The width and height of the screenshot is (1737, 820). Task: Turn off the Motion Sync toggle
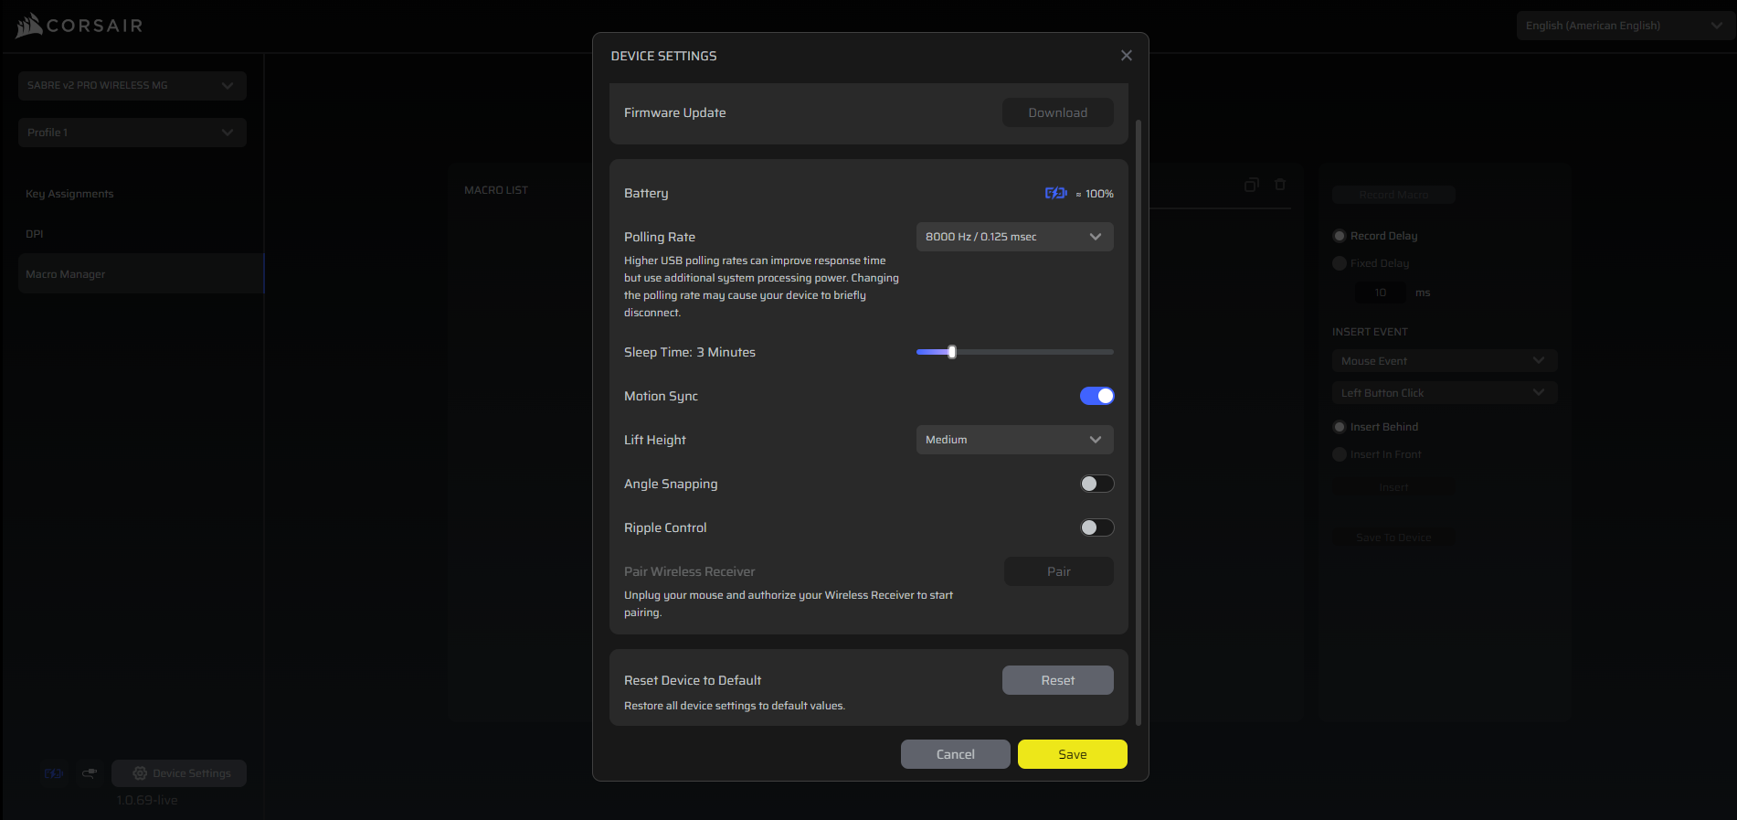click(1096, 396)
